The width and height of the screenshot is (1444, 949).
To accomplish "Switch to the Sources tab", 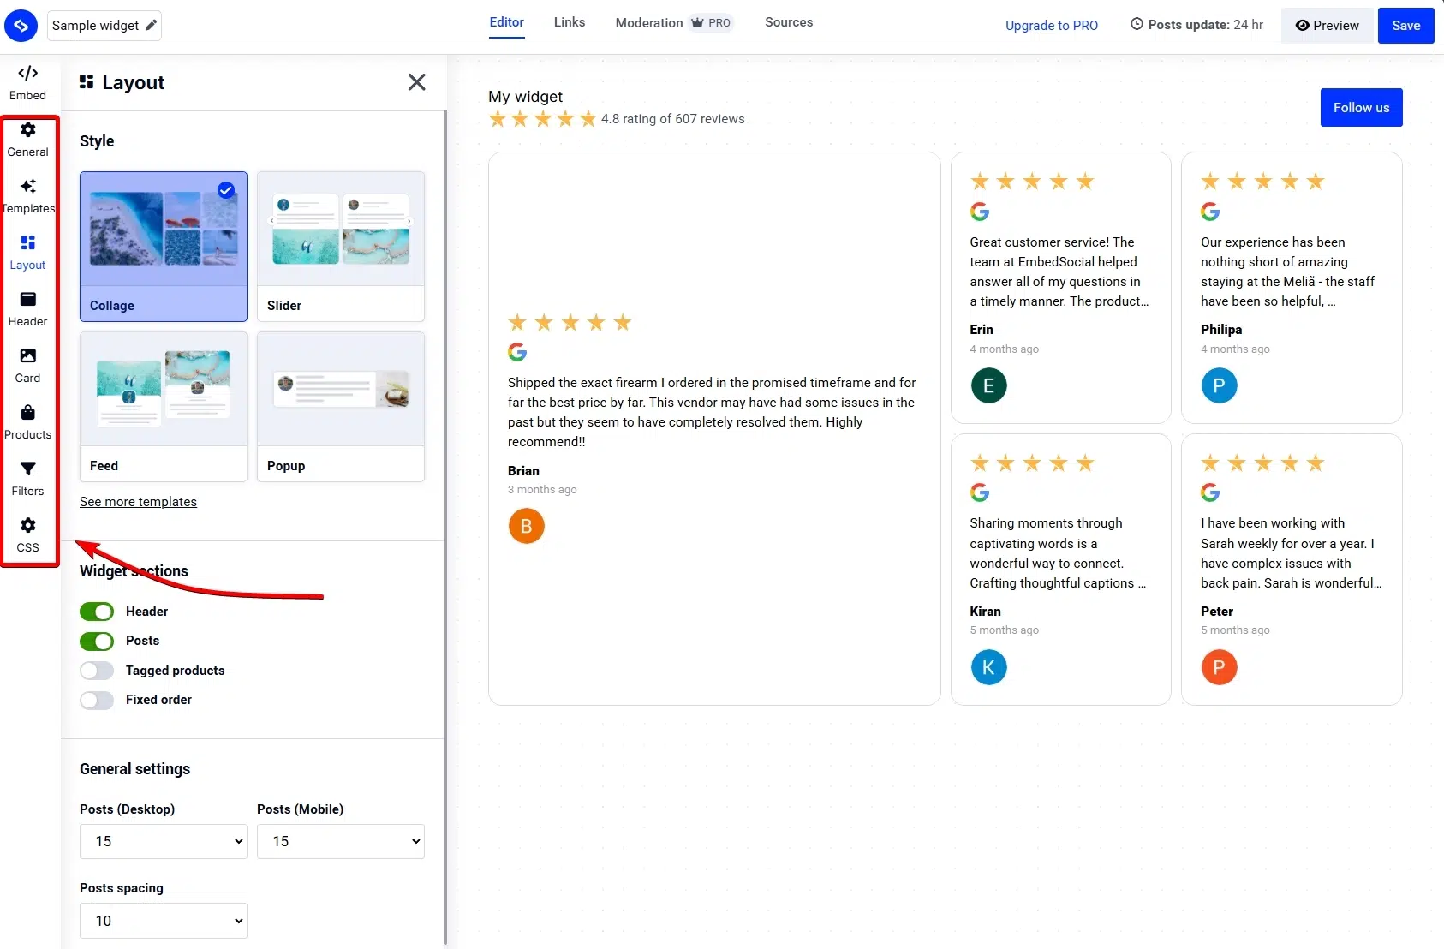I will [788, 22].
